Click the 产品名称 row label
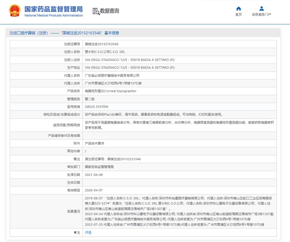Image resolution: width=290 pixels, height=242 pixels. 74,91
